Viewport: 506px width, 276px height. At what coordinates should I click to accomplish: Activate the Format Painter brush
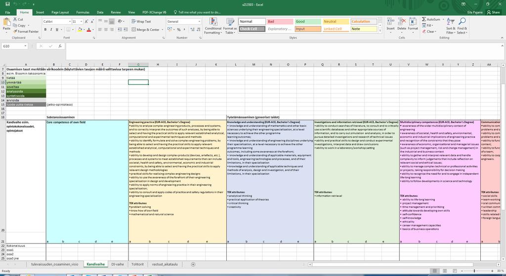15,32
